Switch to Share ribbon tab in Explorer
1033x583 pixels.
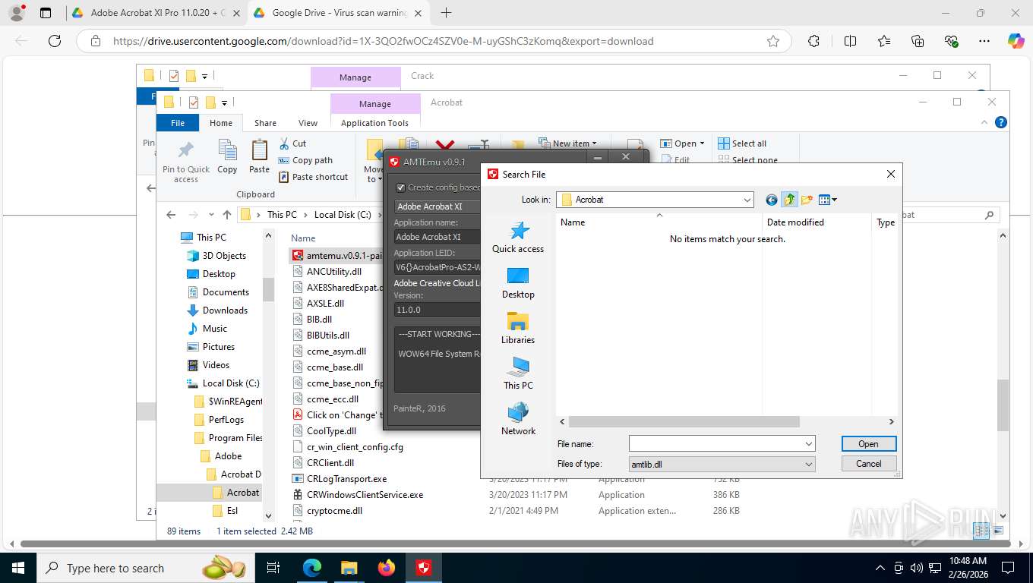click(x=265, y=123)
